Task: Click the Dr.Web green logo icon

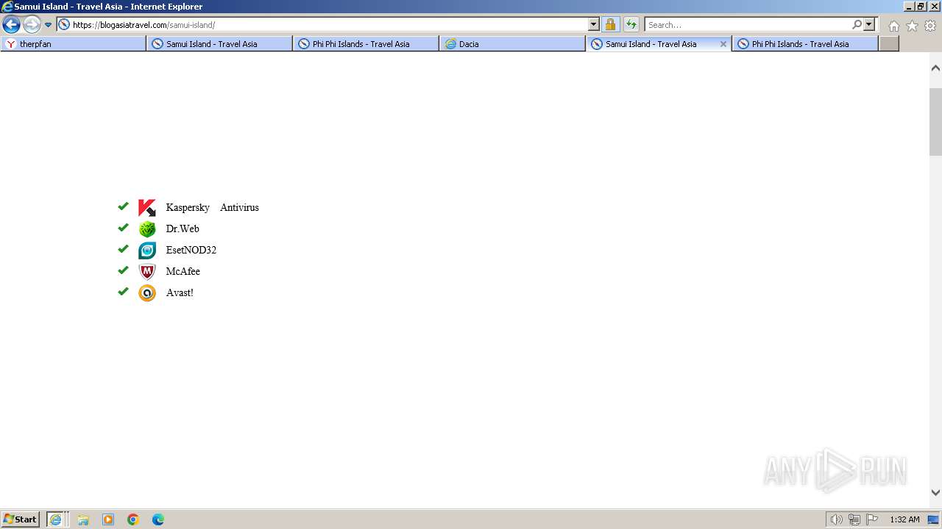Action: click(147, 229)
